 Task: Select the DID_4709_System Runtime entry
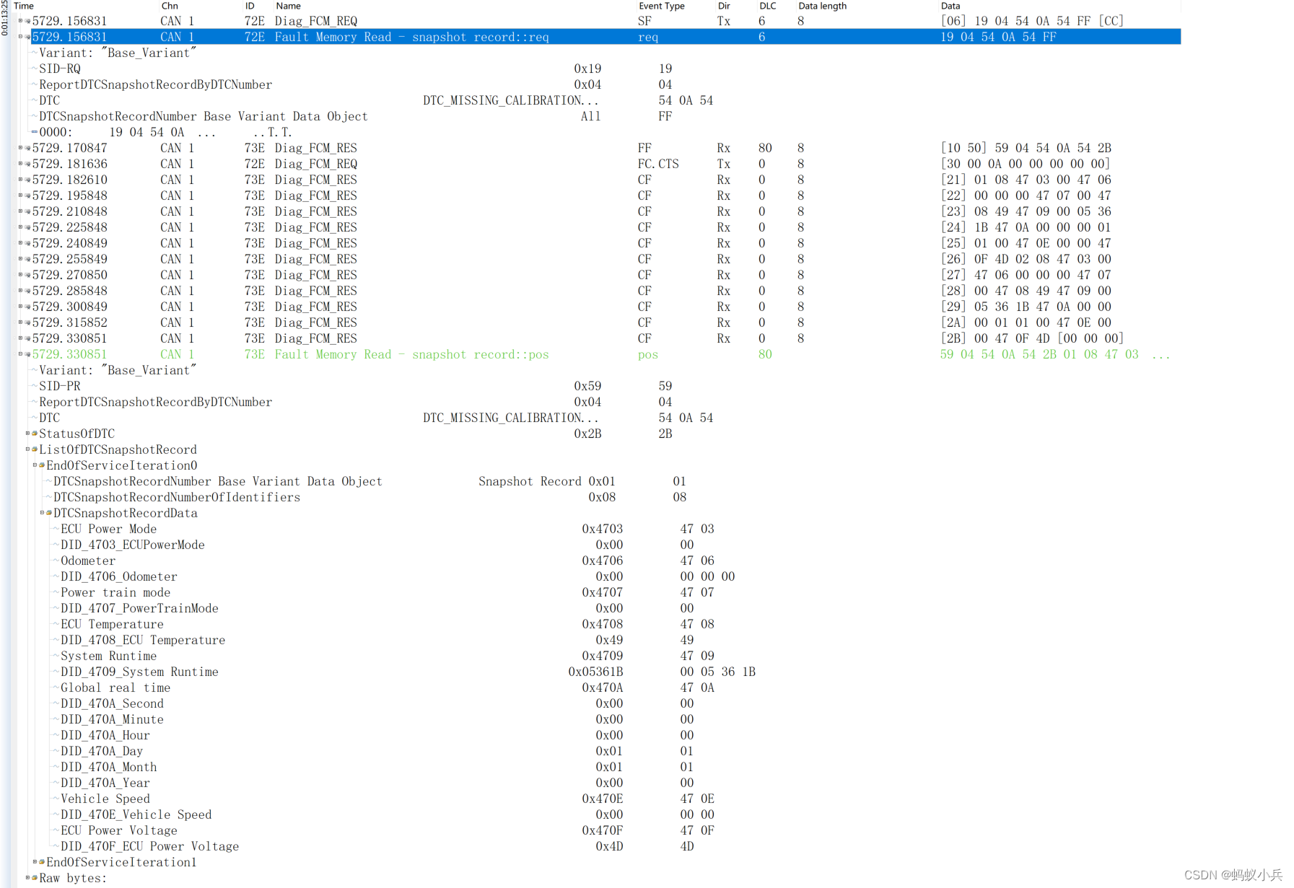pyautogui.click(x=139, y=672)
